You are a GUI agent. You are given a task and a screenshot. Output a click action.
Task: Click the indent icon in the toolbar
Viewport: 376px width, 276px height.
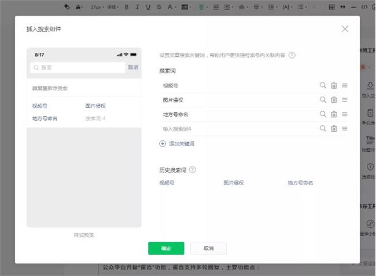228,7
